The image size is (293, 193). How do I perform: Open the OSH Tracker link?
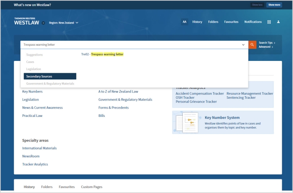[185, 98]
